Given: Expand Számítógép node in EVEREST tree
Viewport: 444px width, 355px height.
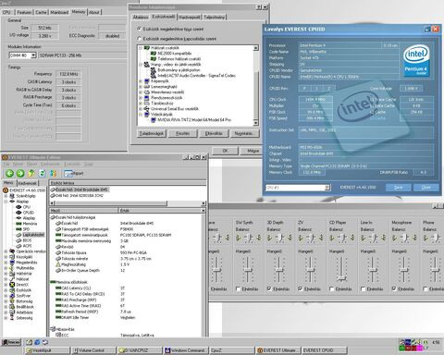Looking at the screenshot, I should tap(6, 196).
